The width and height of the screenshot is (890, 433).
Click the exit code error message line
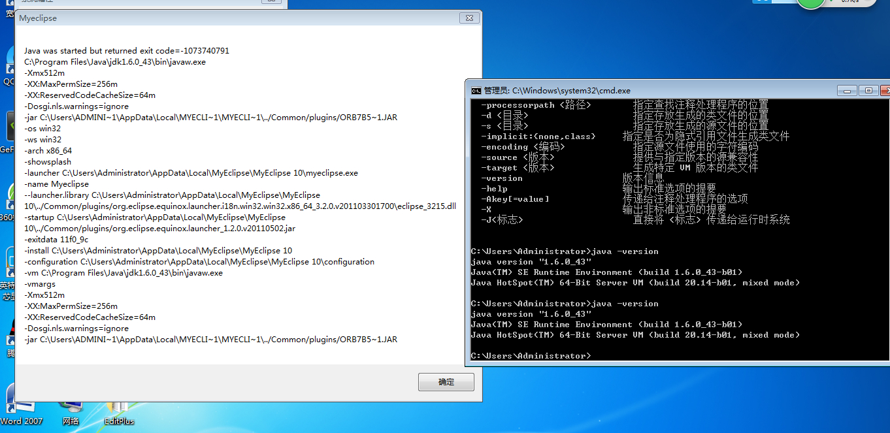pyautogui.click(x=127, y=51)
